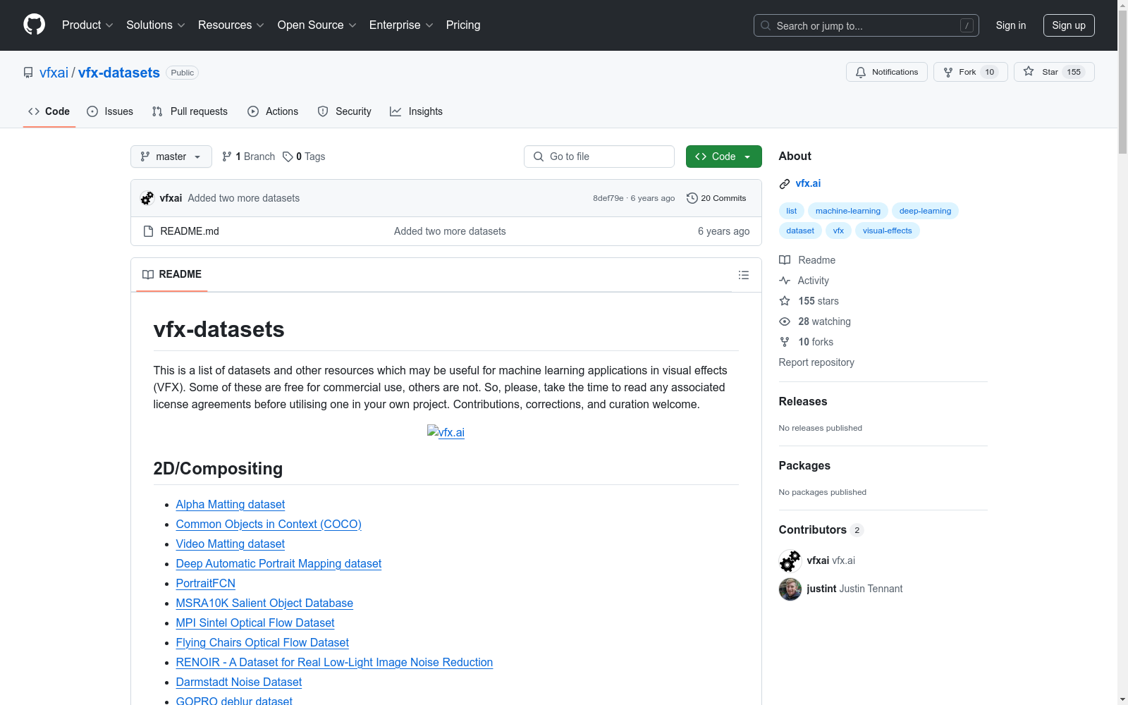Switch to the Code tab
This screenshot has width=1128, height=705.
click(x=49, y=111)
